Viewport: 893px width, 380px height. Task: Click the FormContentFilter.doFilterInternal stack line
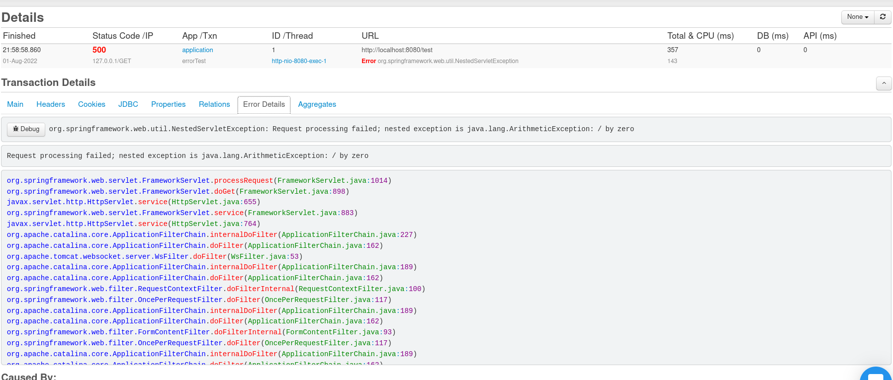(x=201, y=332)
